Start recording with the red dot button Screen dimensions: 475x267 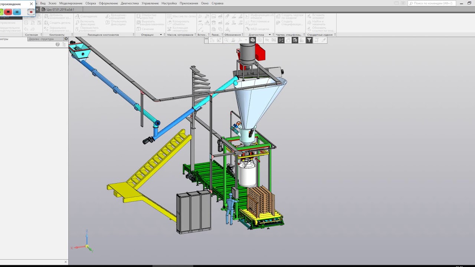tap(31, 12)
